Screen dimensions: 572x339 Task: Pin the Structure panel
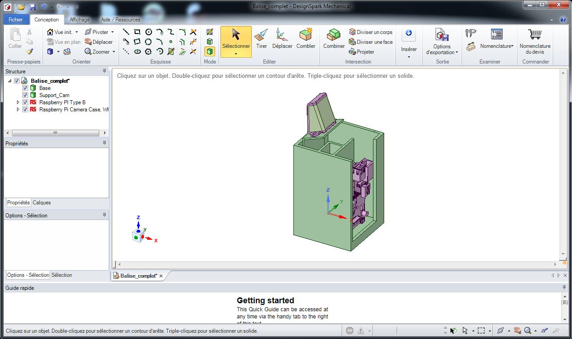click(104, 71)
